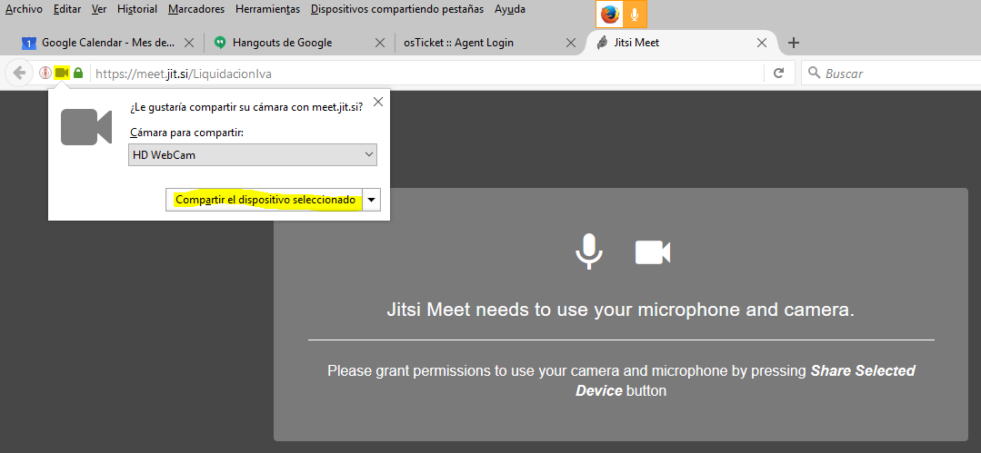Close the osTicket Agent Login tab
The width and height of the screenshot is (981, 453).
click(x=571, y=43)
